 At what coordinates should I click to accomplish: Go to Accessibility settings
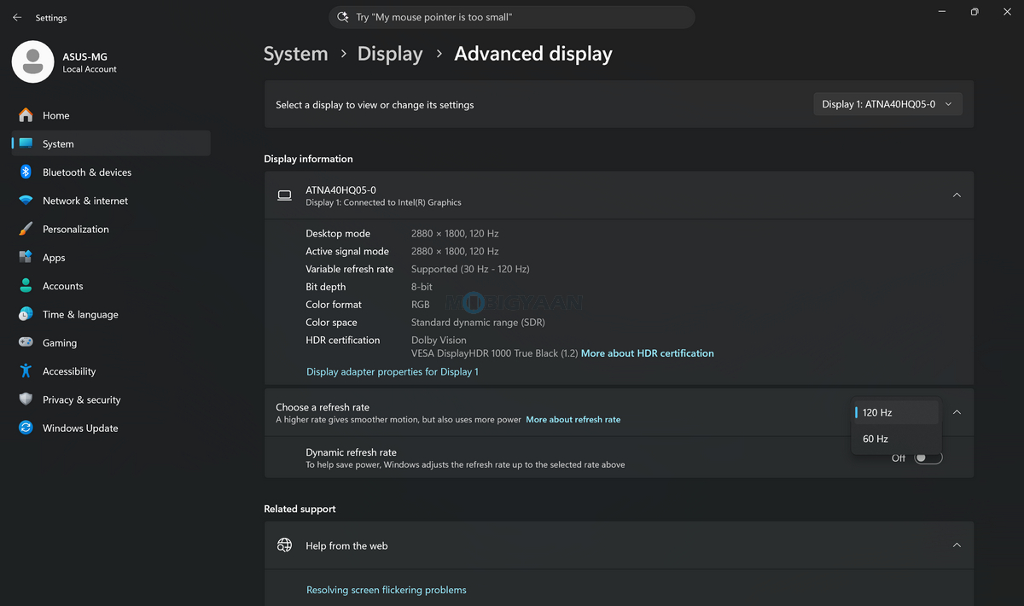point(111,371)
